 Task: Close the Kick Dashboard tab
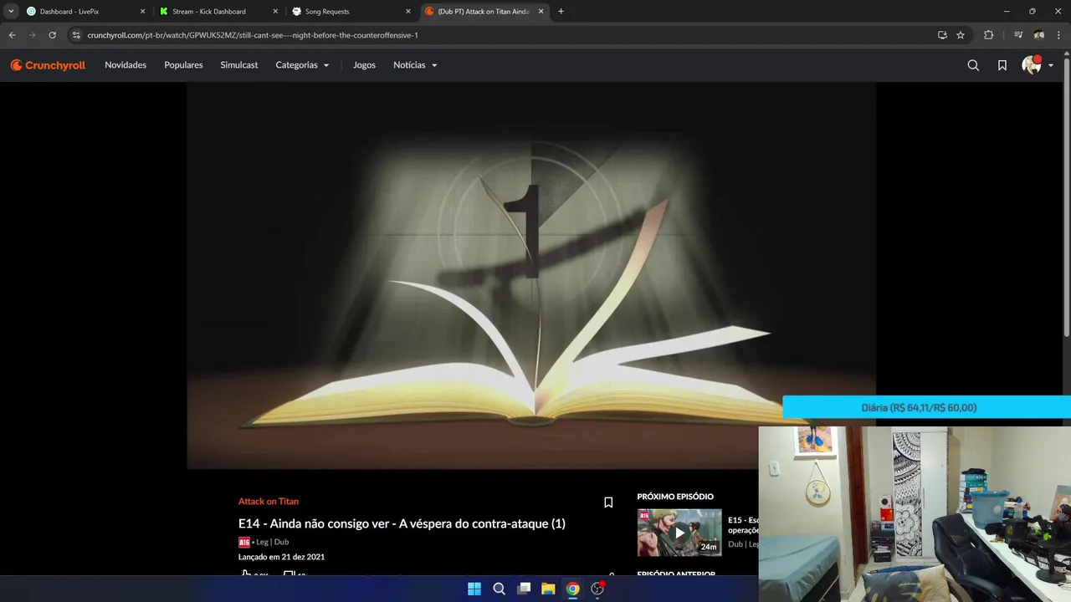coord(275,12)
